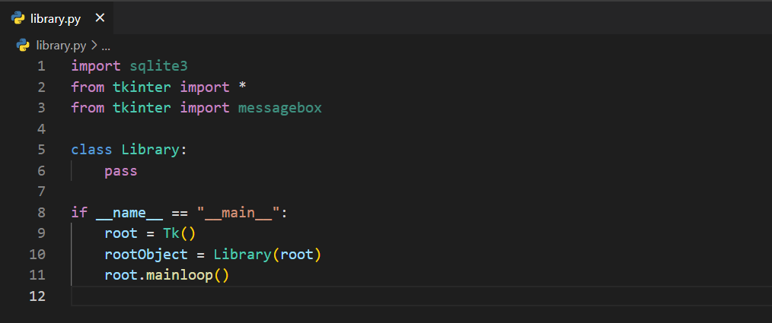Screen dimensions: 772x323
Task: Click line number 8 in the gutter
Action: [40, 213]
